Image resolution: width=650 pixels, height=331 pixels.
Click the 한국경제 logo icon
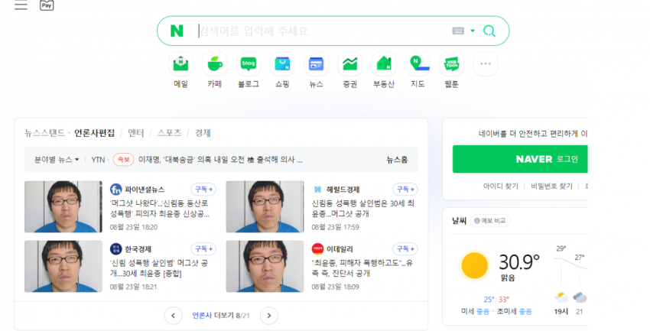[115, 249]
